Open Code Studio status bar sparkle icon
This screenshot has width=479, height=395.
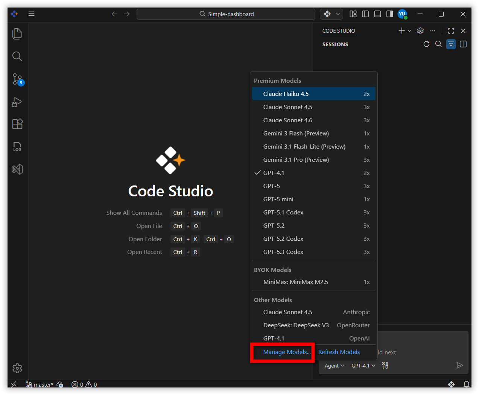(452, 384)
